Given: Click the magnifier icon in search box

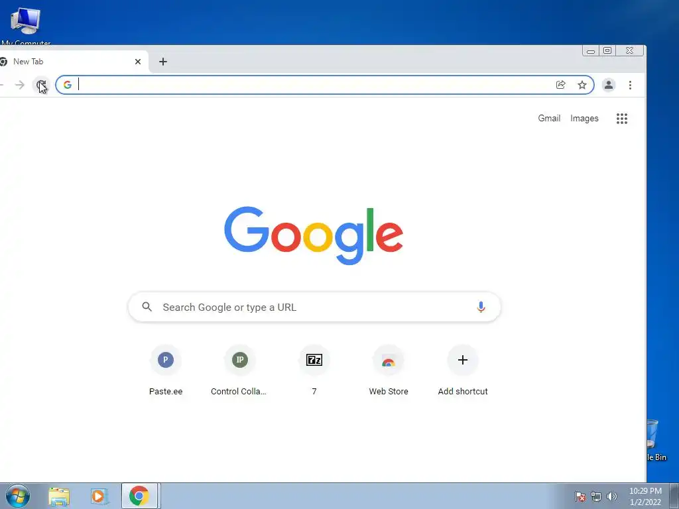Looking at the screenshot, I should (x=147, y=307).
